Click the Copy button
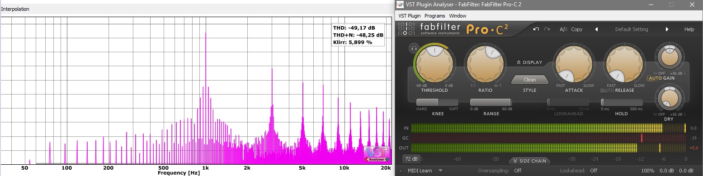This screenshot has width=703, height=176. (576, 29)
